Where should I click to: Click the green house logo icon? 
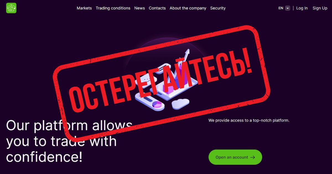11,8
